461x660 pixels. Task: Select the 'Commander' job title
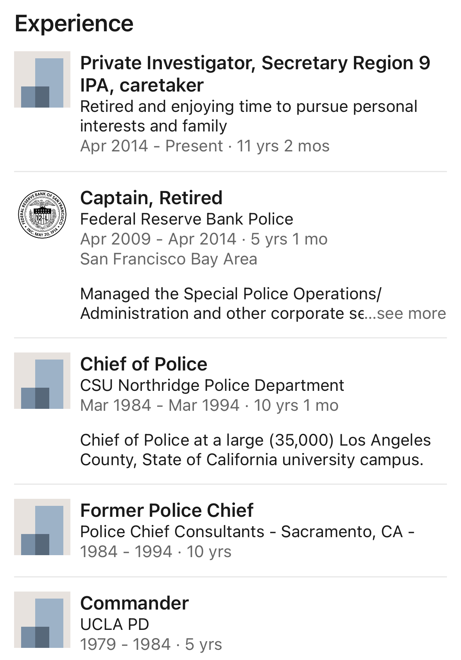click(135, 603)
